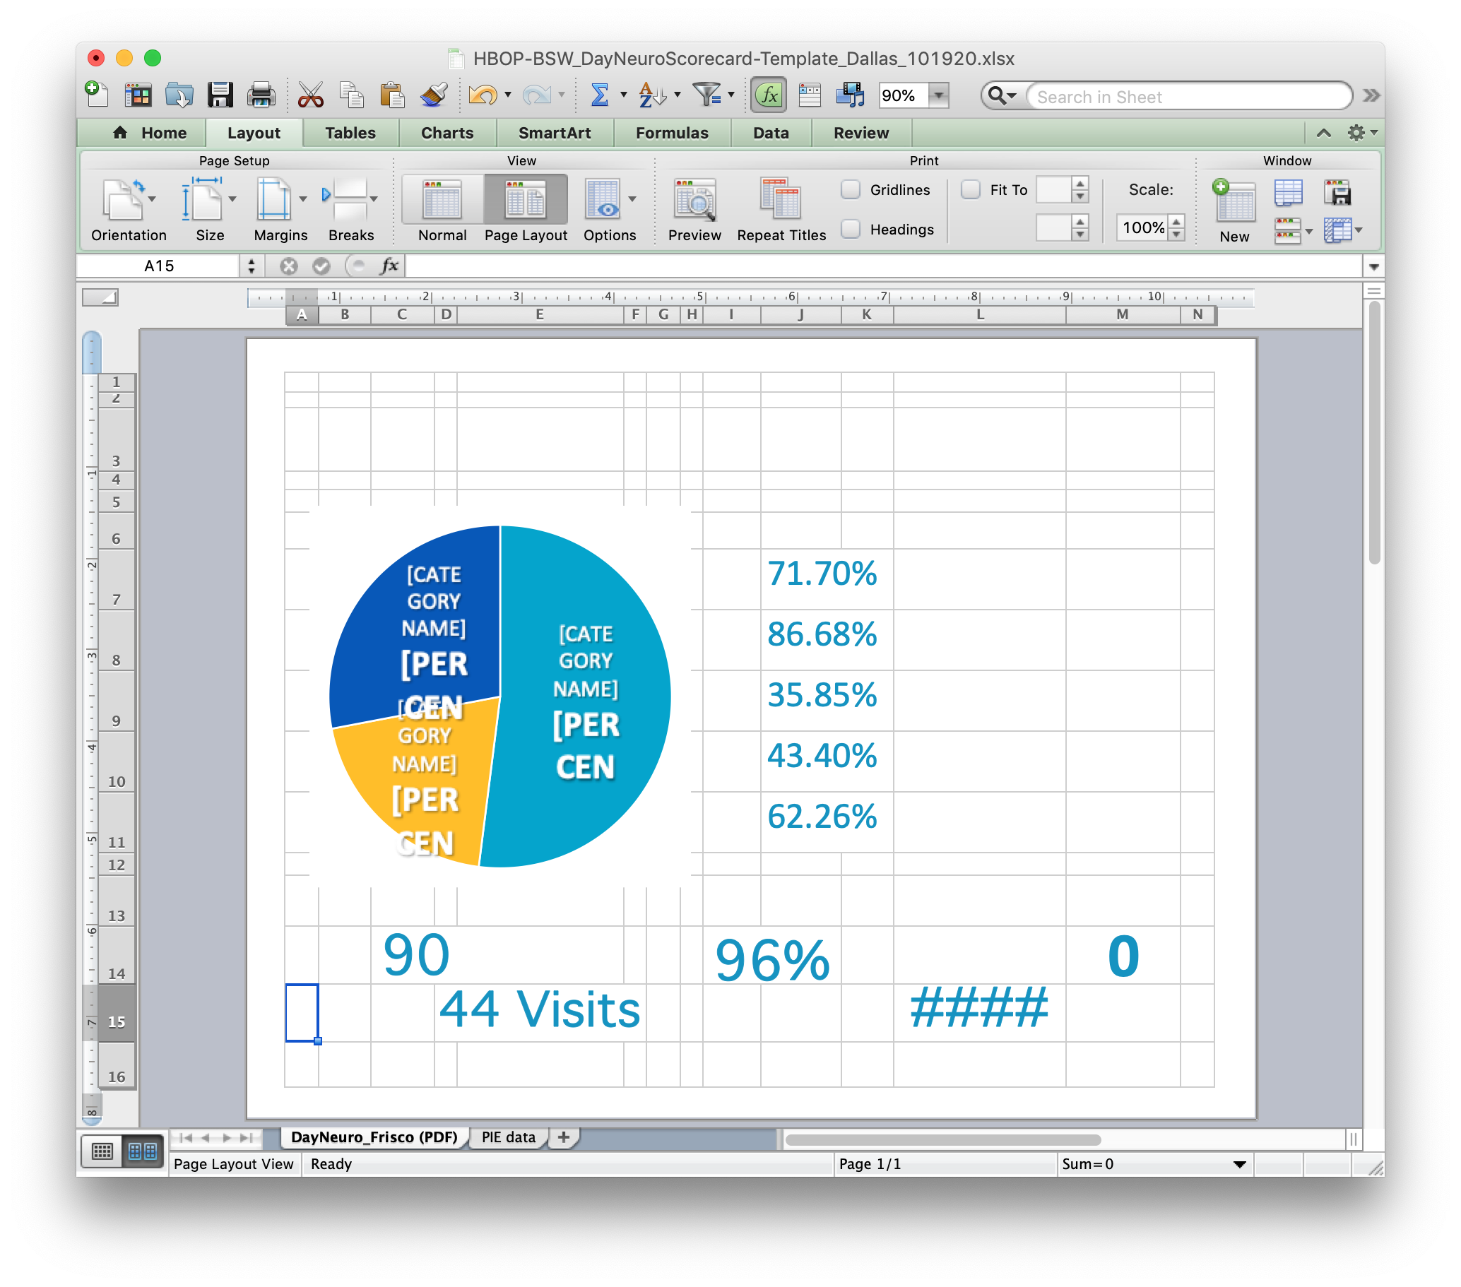Viewport: 1461px width, 1287px height.
Task: Click the Print icon in toolbar
Action: tap(261, 95)
